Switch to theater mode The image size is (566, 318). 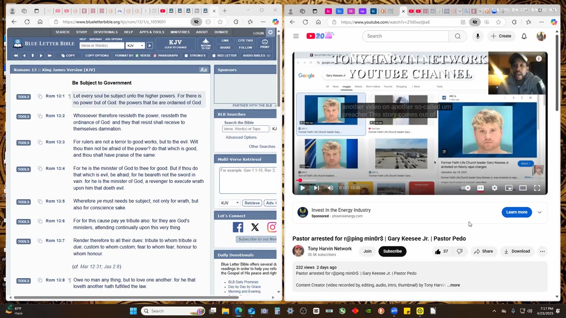tap(523, 188)
